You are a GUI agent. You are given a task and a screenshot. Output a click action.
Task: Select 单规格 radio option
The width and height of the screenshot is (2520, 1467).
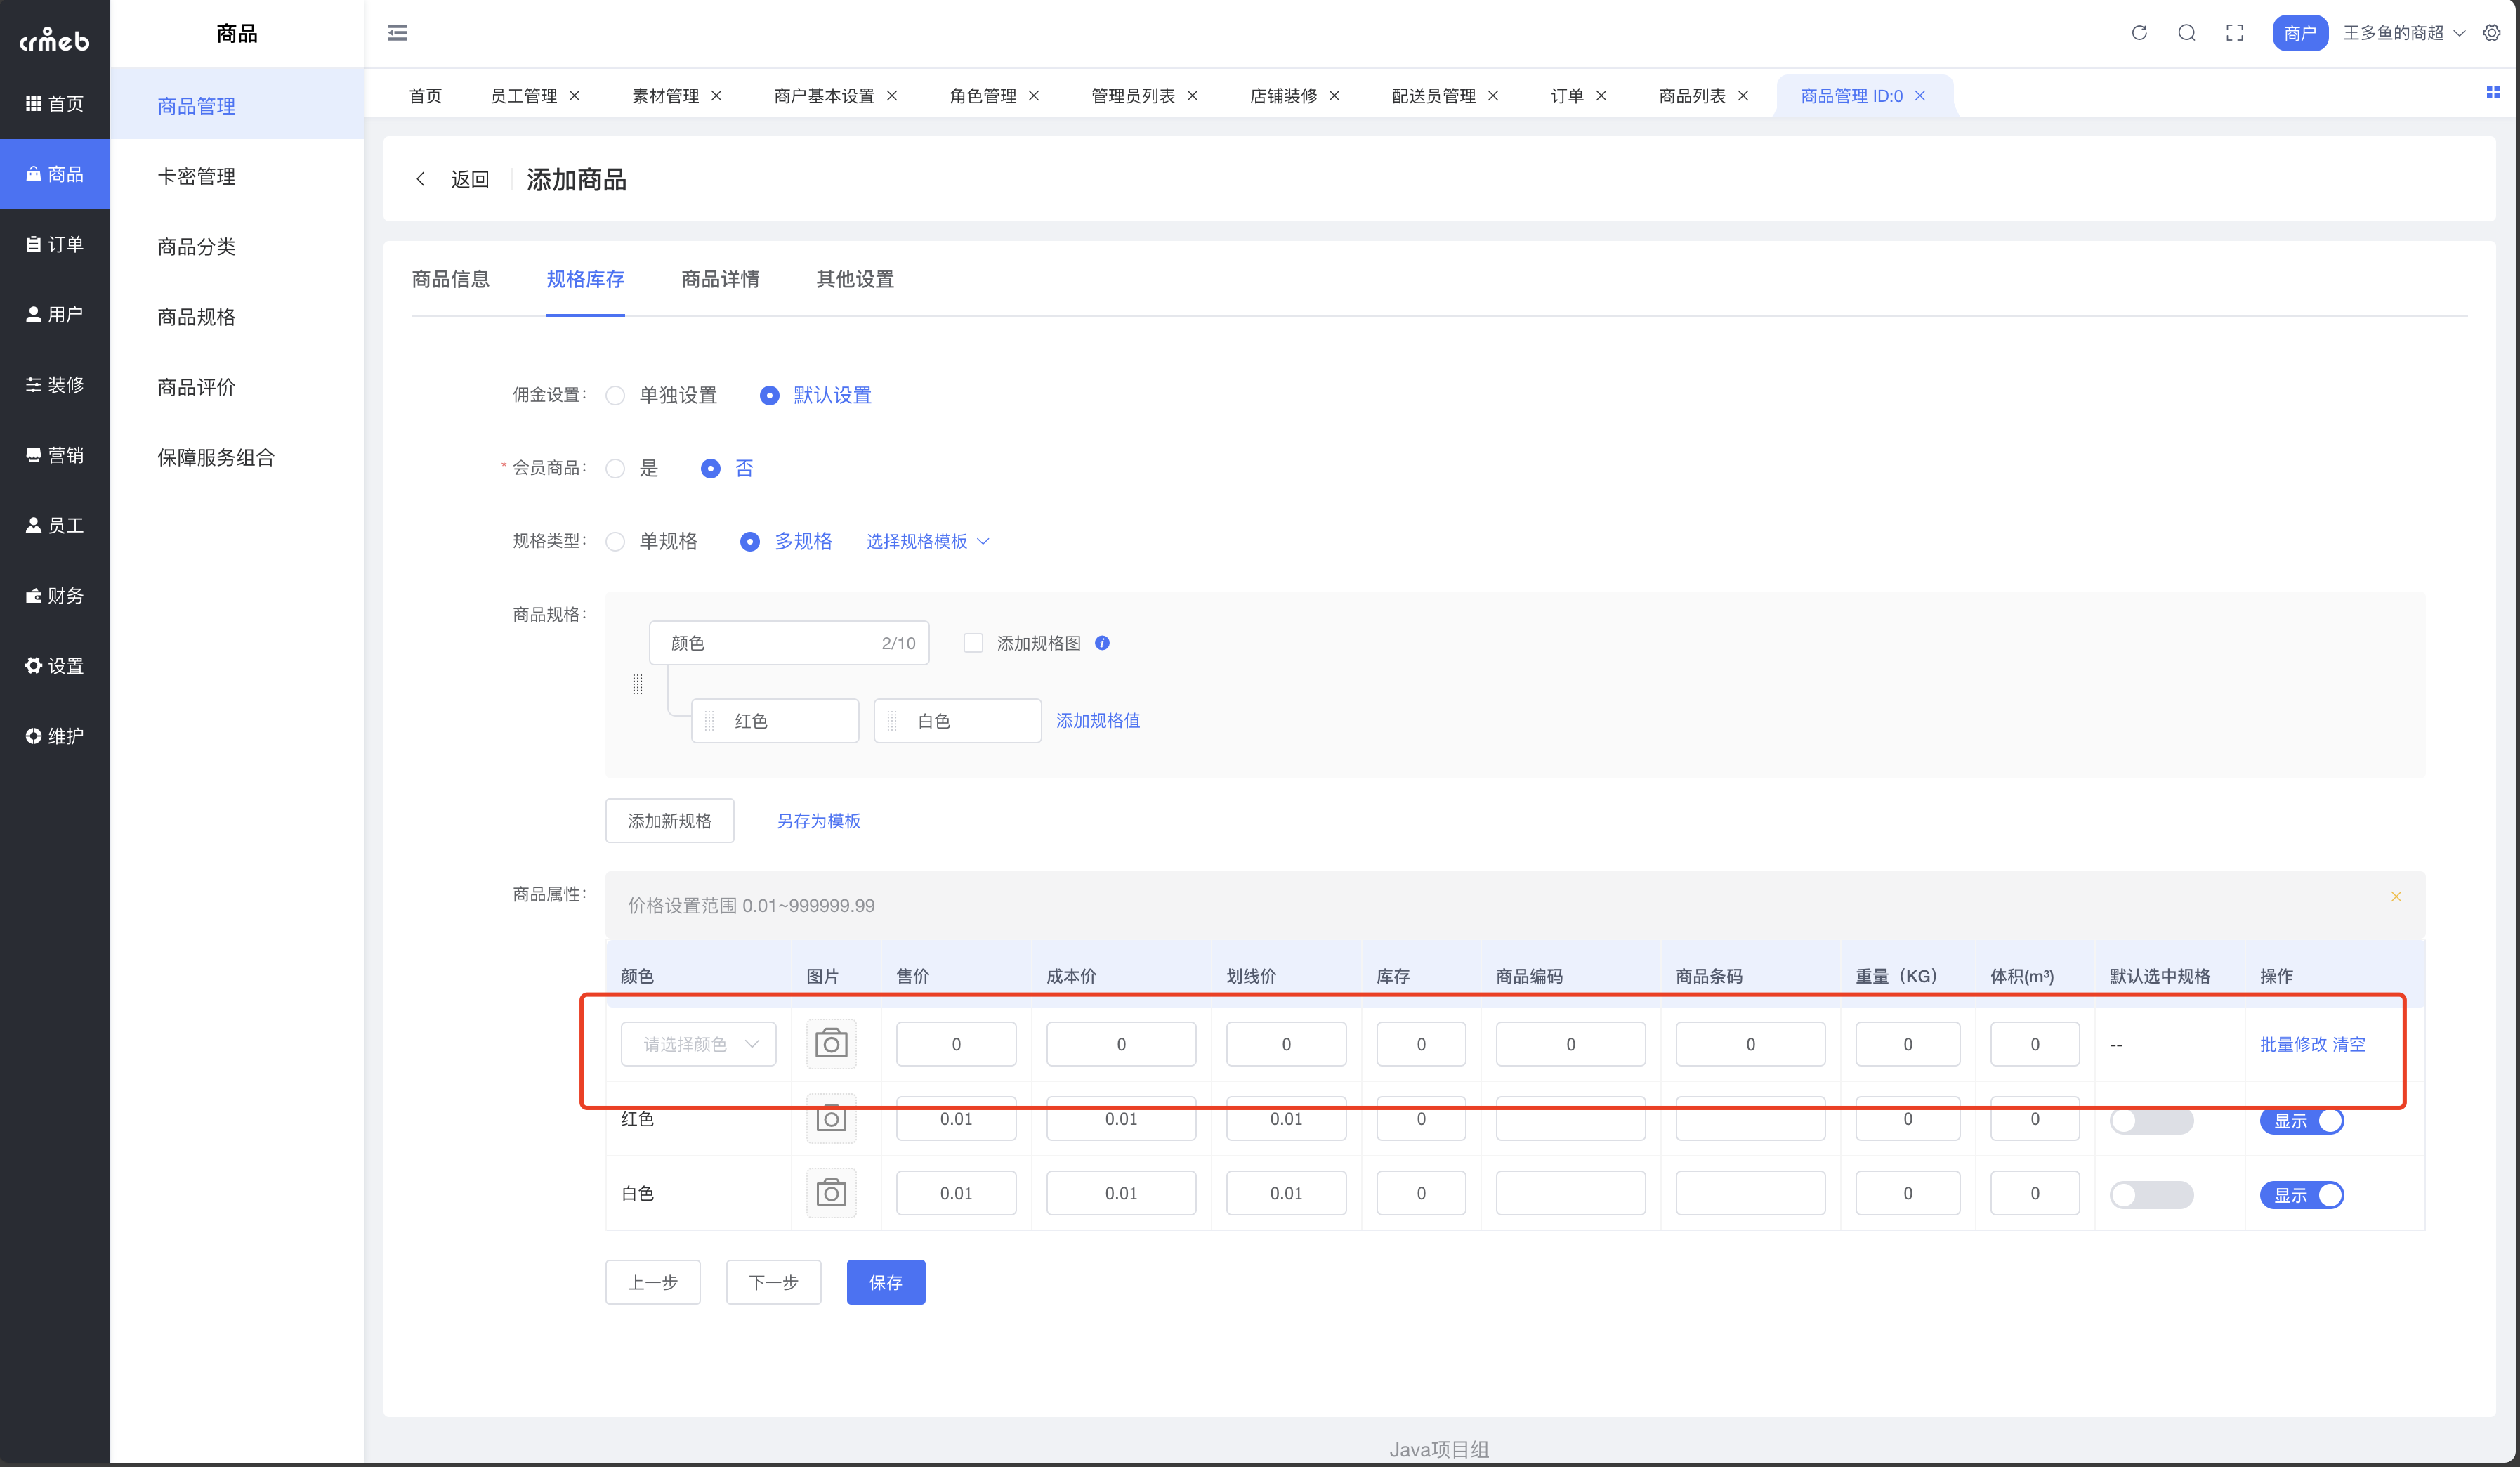click(616, 542)
